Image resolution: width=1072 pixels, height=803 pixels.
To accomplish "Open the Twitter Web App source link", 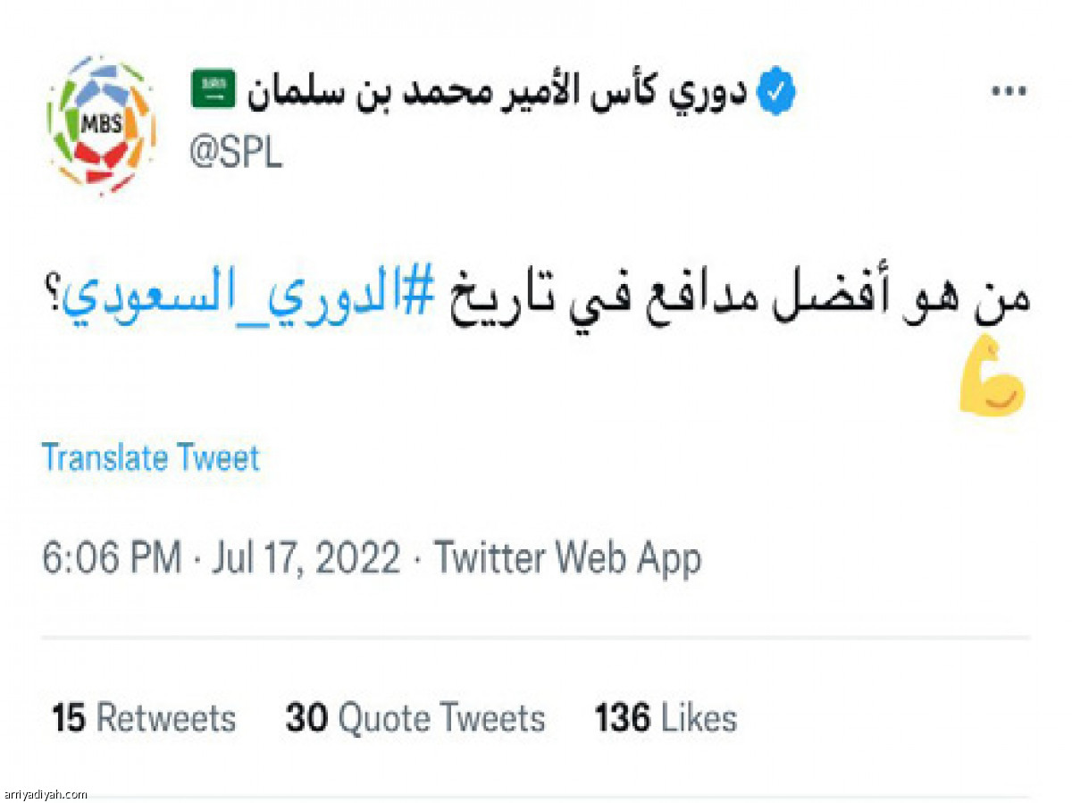I will (x=567, y=558).
